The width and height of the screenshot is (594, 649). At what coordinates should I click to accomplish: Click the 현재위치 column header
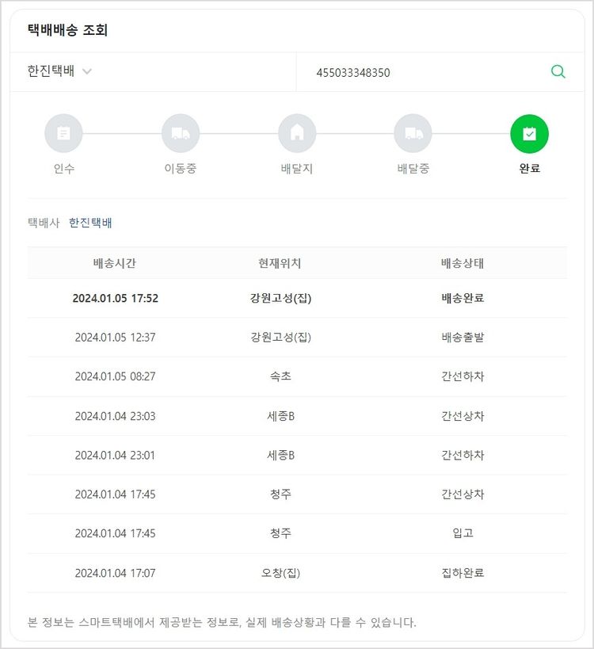(x=280, y=263)
